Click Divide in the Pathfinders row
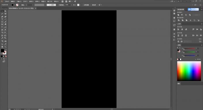 [179, 20]
